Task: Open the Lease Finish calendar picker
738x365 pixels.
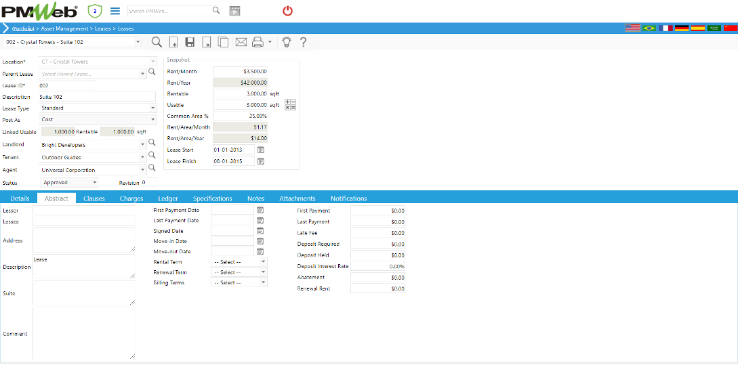Action: 260,161
